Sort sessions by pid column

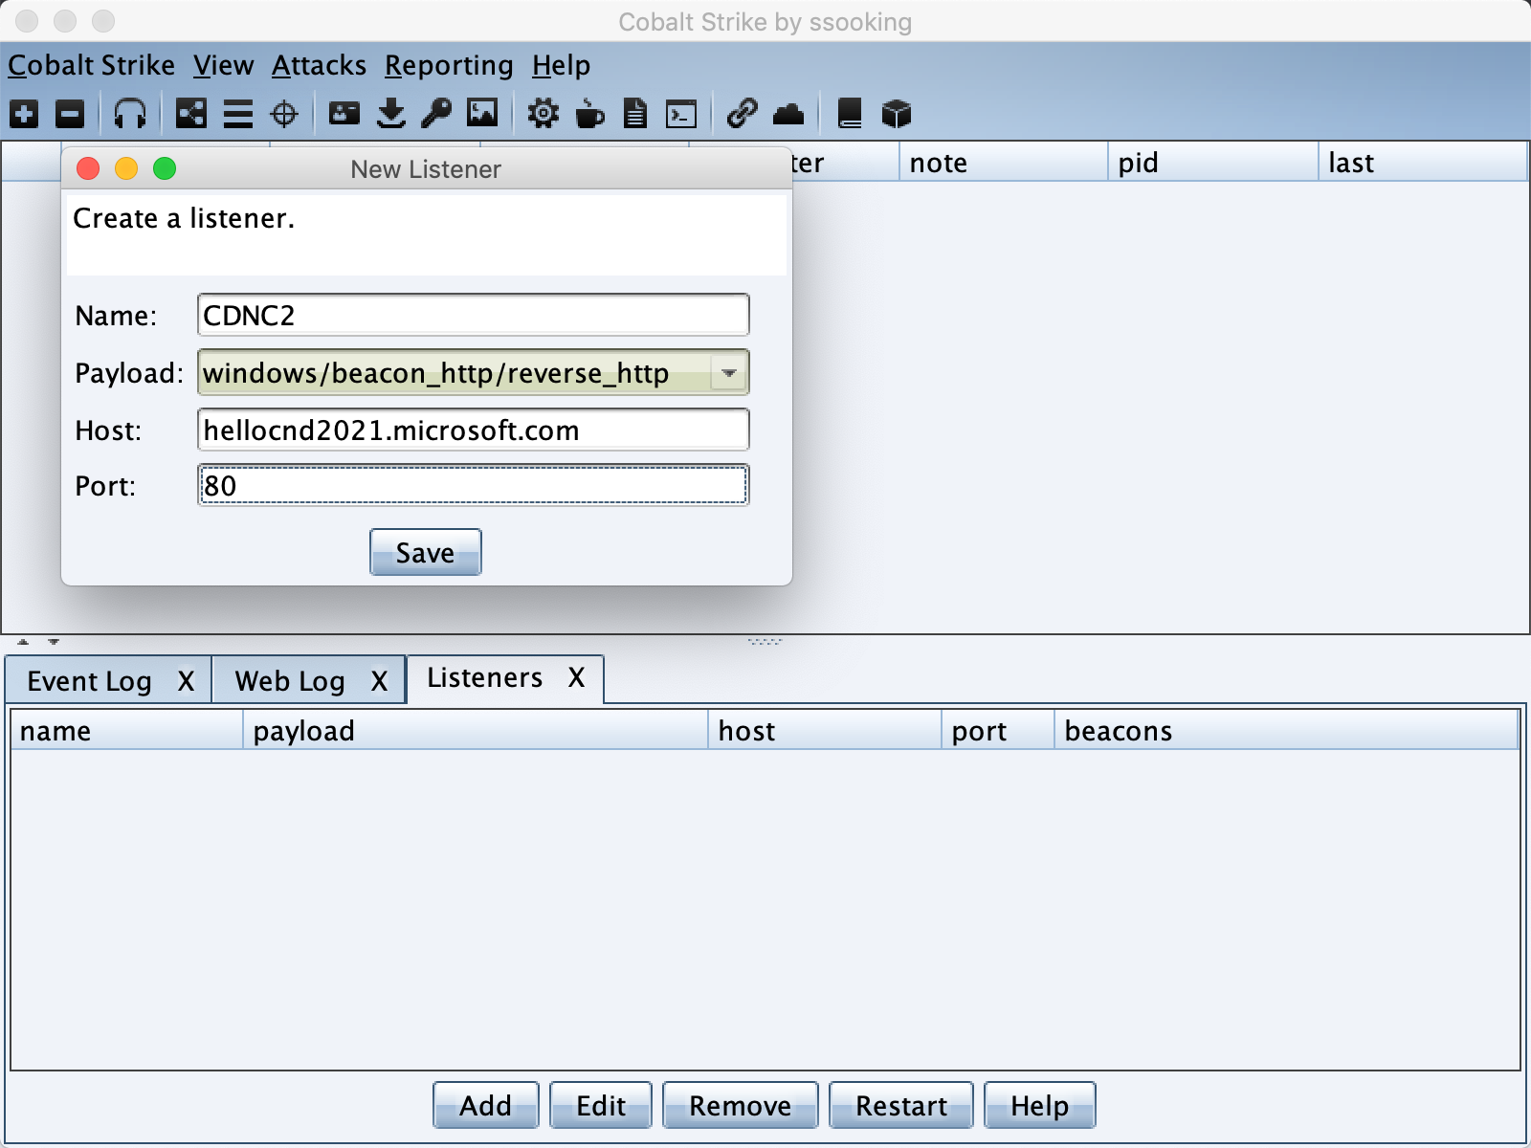pyautogui.click(x=1213, y=162)
